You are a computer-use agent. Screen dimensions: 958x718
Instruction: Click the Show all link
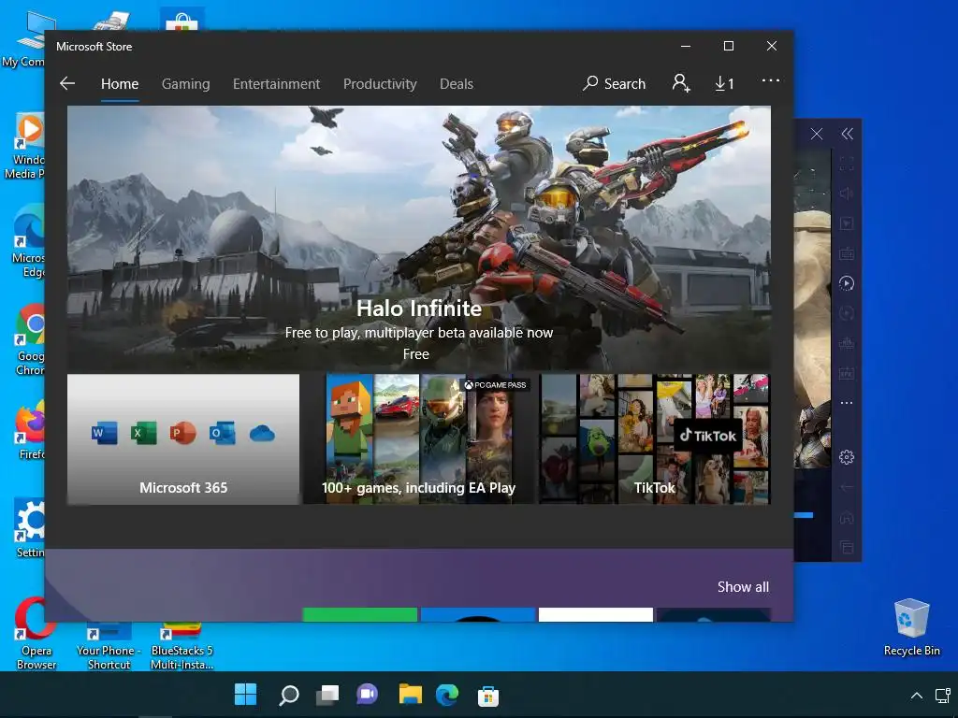743,587
